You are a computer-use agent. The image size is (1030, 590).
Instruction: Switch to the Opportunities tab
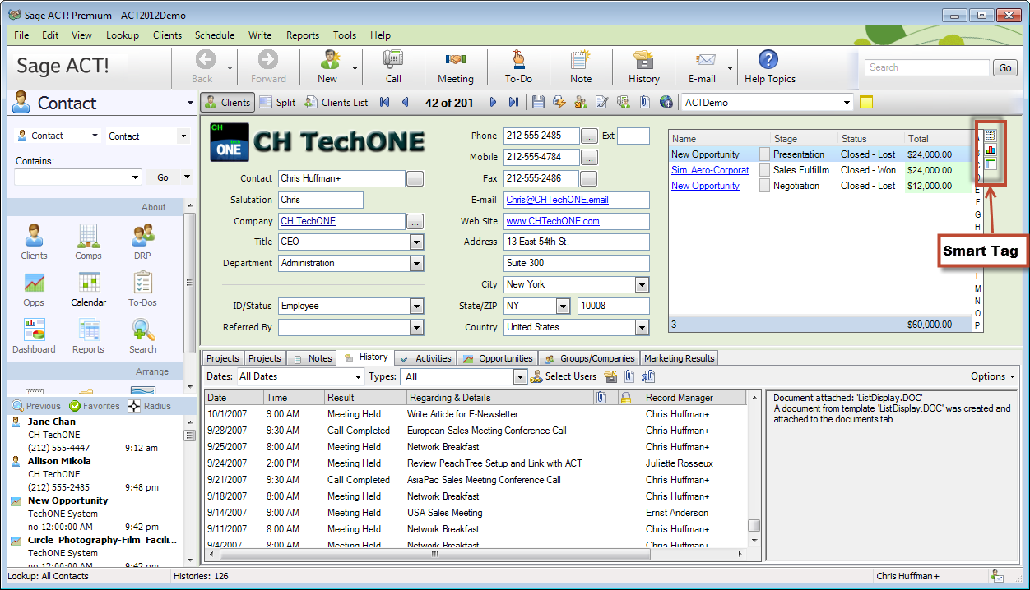[498, 358]
